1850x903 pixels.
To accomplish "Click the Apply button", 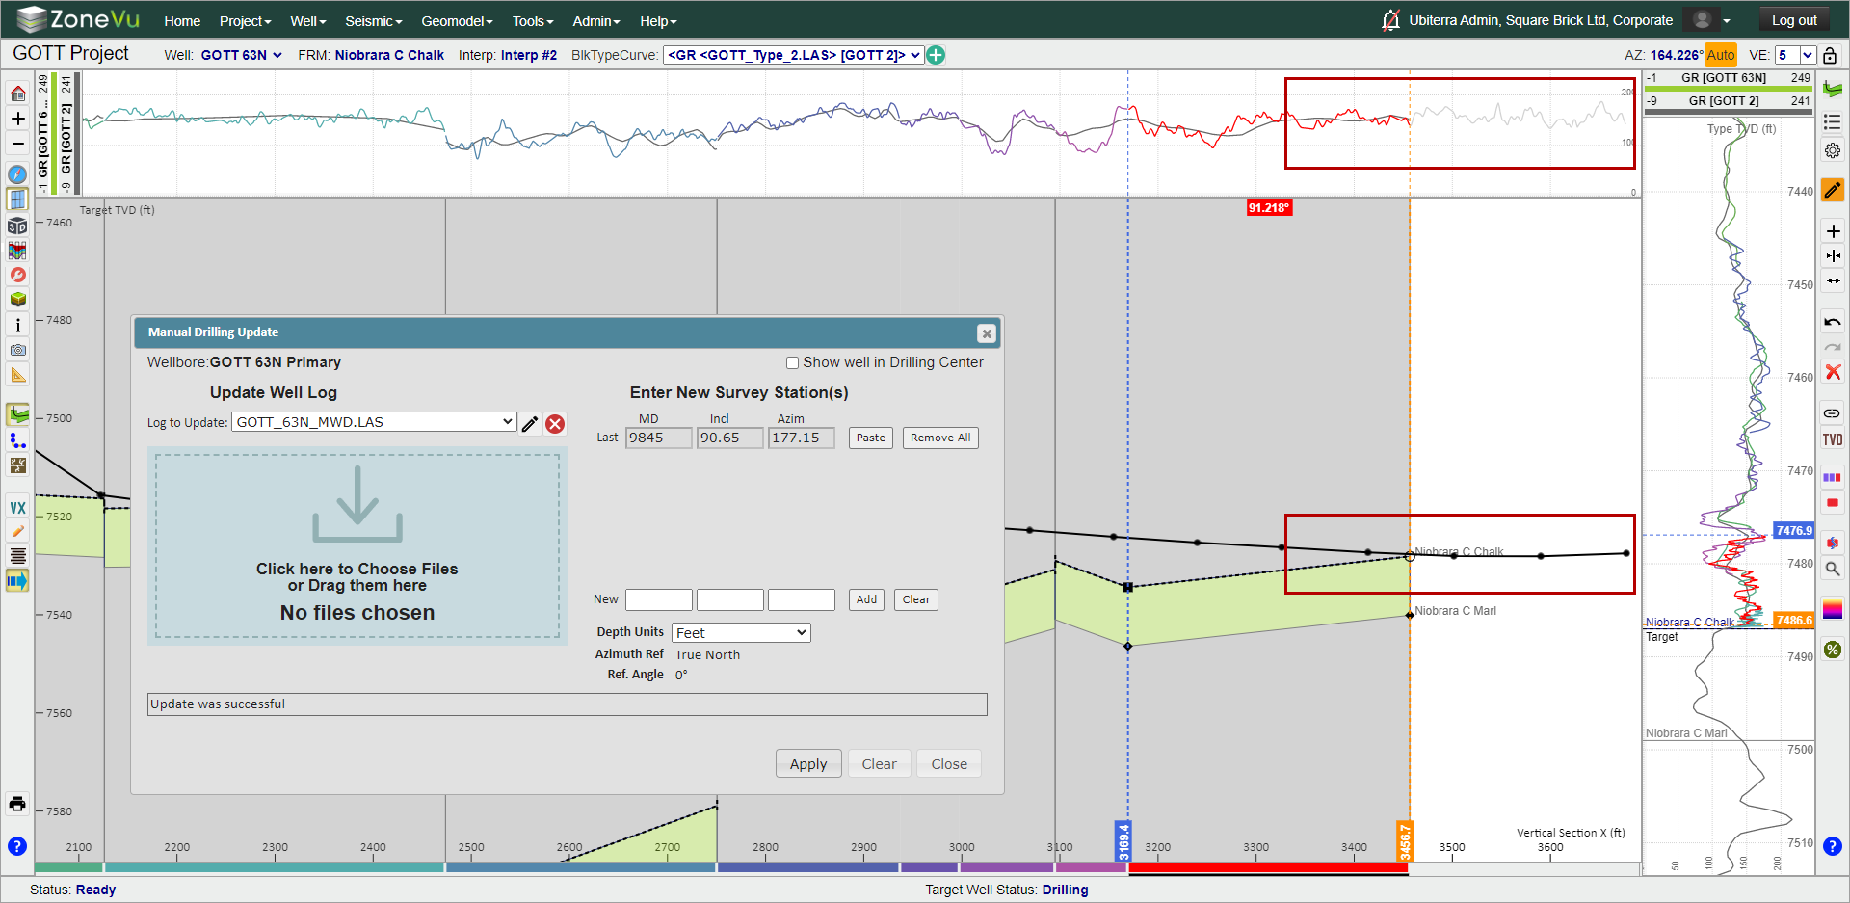I will tap(808, 764).
